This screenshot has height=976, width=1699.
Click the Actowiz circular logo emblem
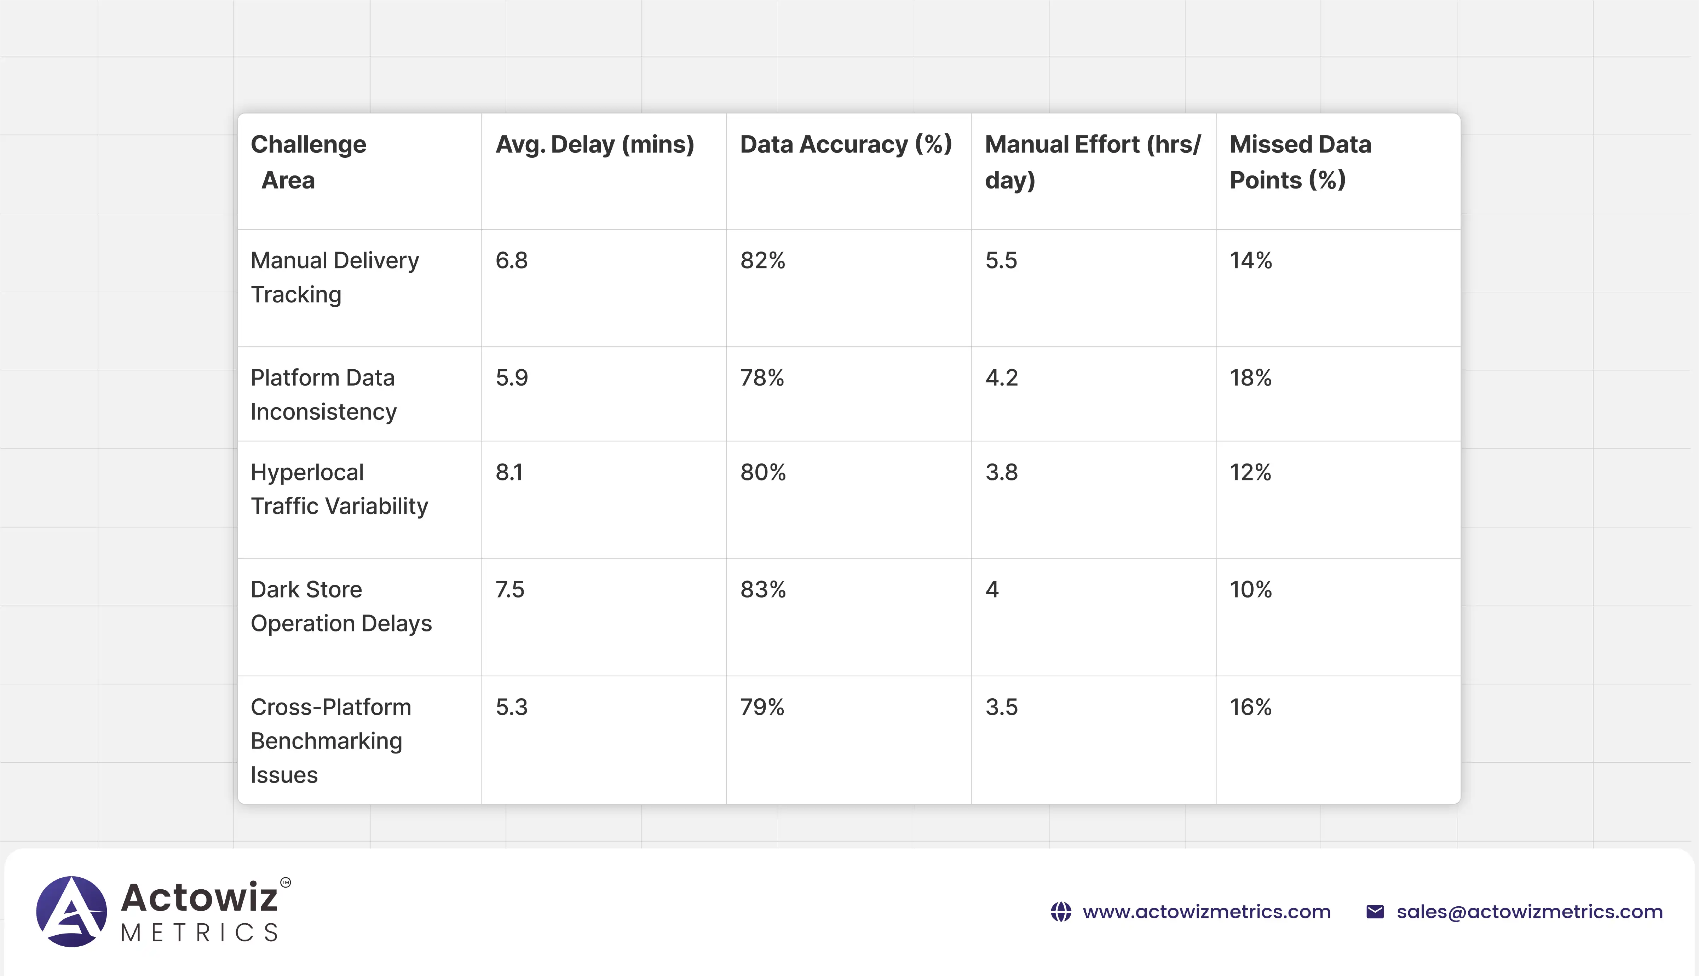(72, 912)
